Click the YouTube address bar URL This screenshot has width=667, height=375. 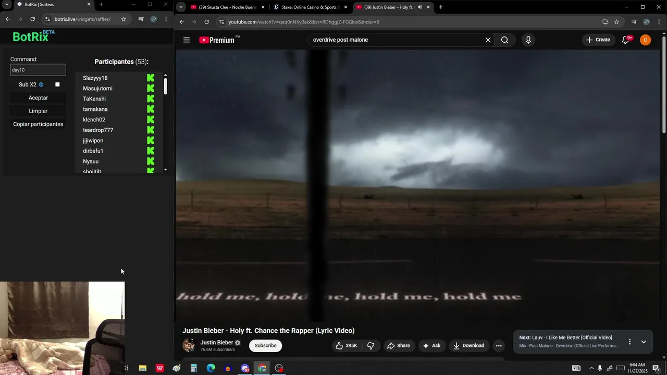[304, 22]
